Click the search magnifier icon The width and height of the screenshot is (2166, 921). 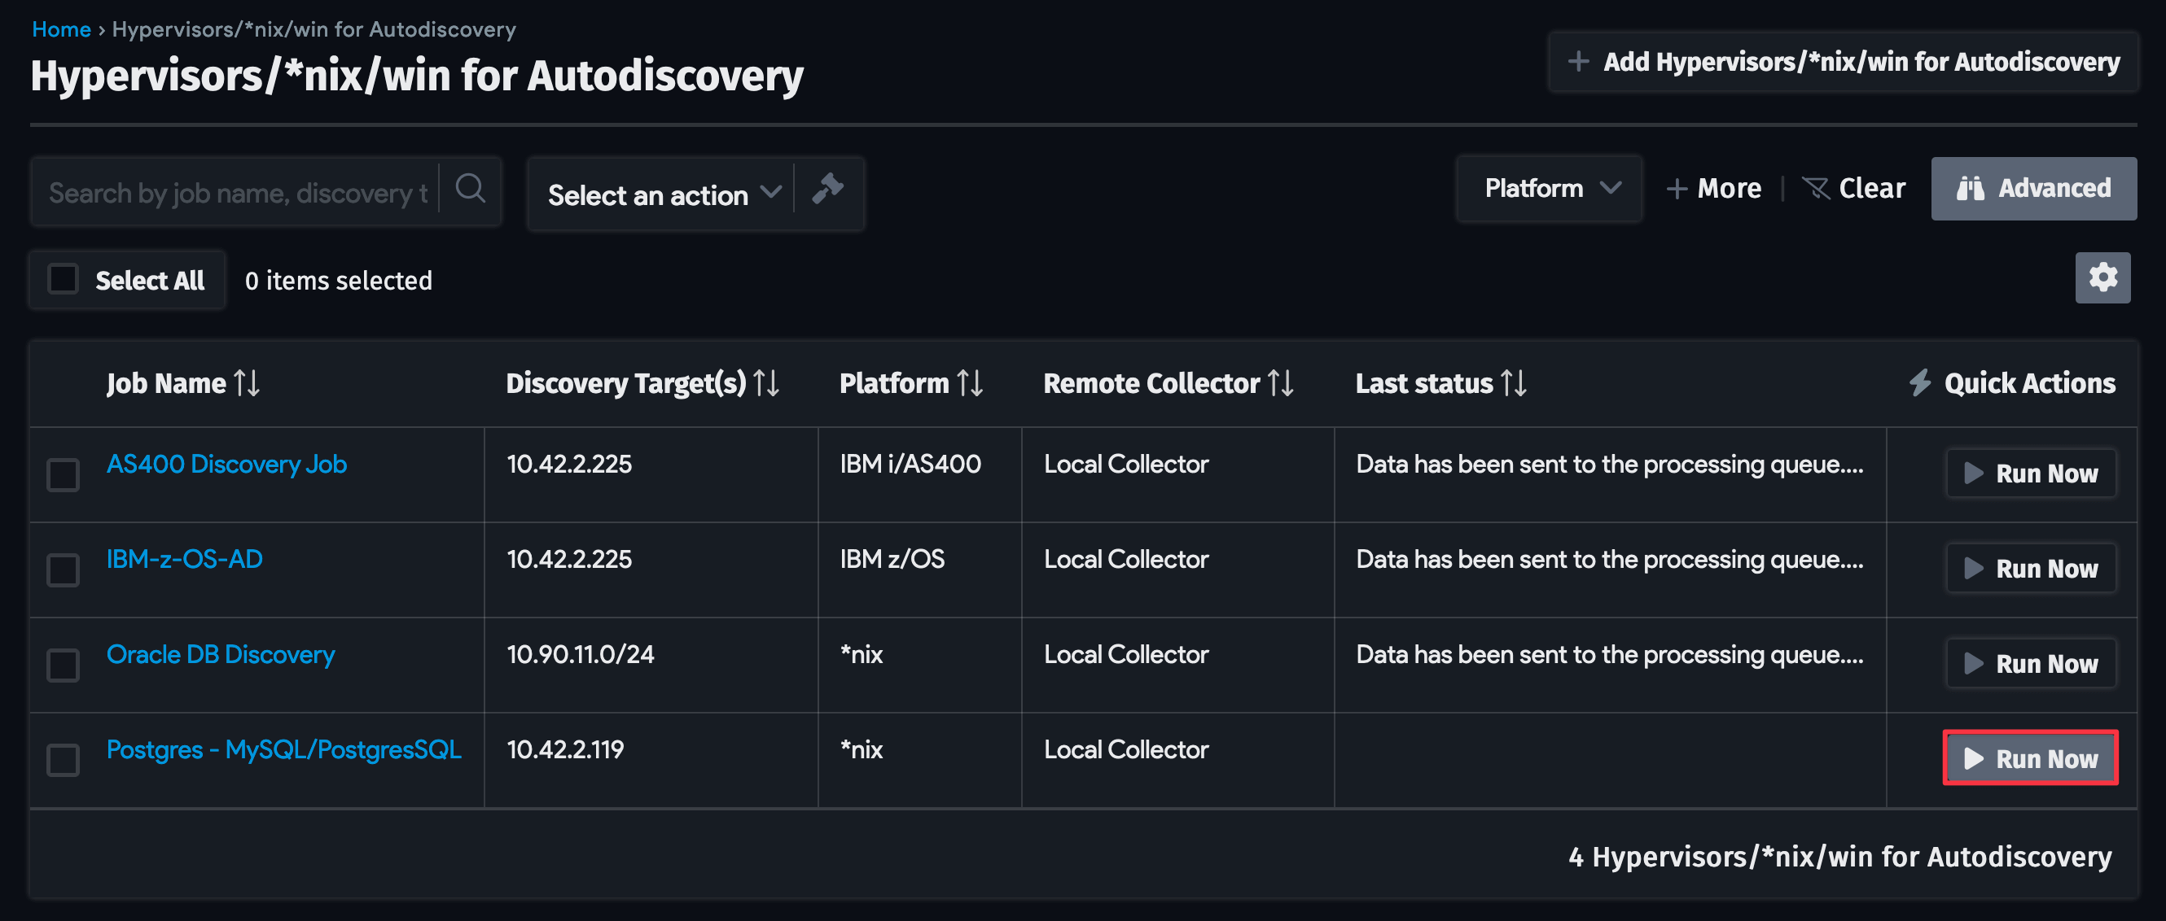[470, 190]
